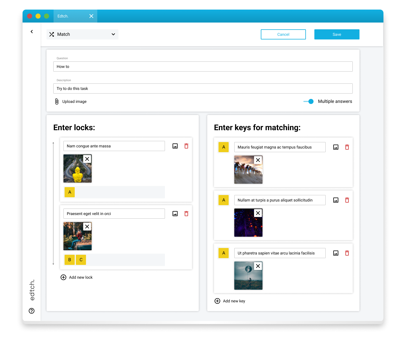Open image picker for 'Nam congue ante massa' lock
Viewport: 406px width, 339px height.
(x=175, y=146)
